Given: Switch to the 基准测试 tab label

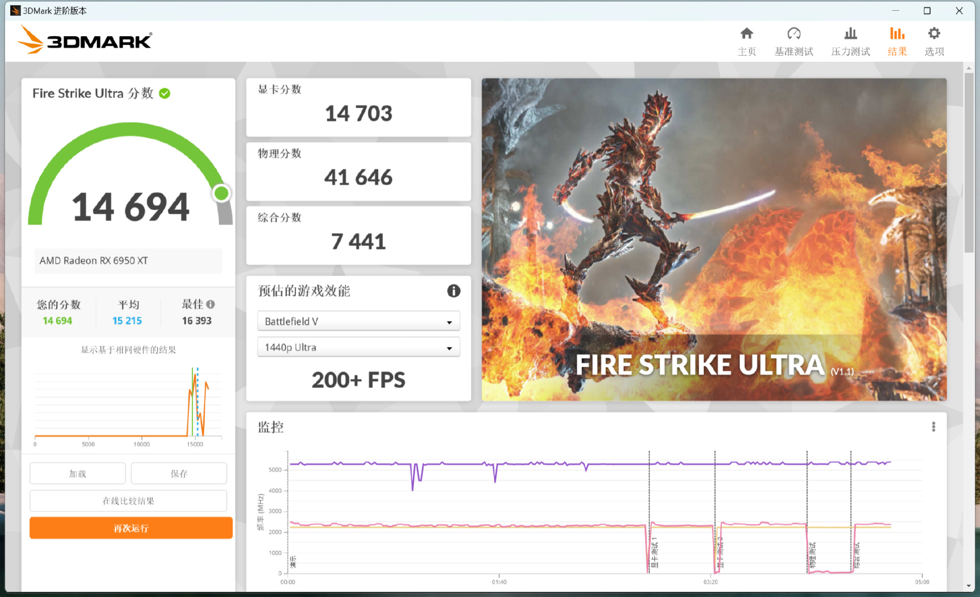Looking at the screenshot, I should coord(794,52).
